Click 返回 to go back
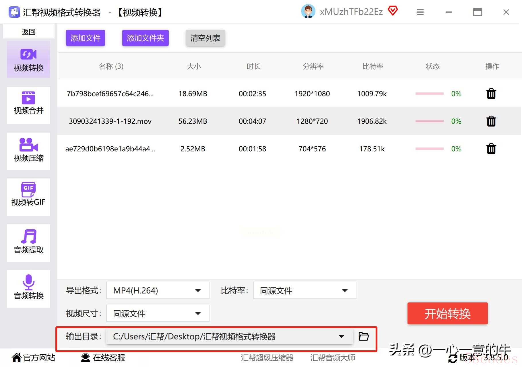The height and width of the screenshot is (367, 522). 28,32
